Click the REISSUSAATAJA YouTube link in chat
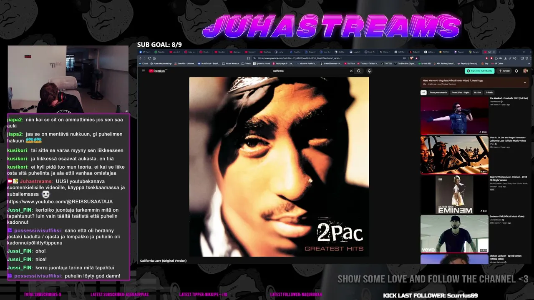 (60, 202)
